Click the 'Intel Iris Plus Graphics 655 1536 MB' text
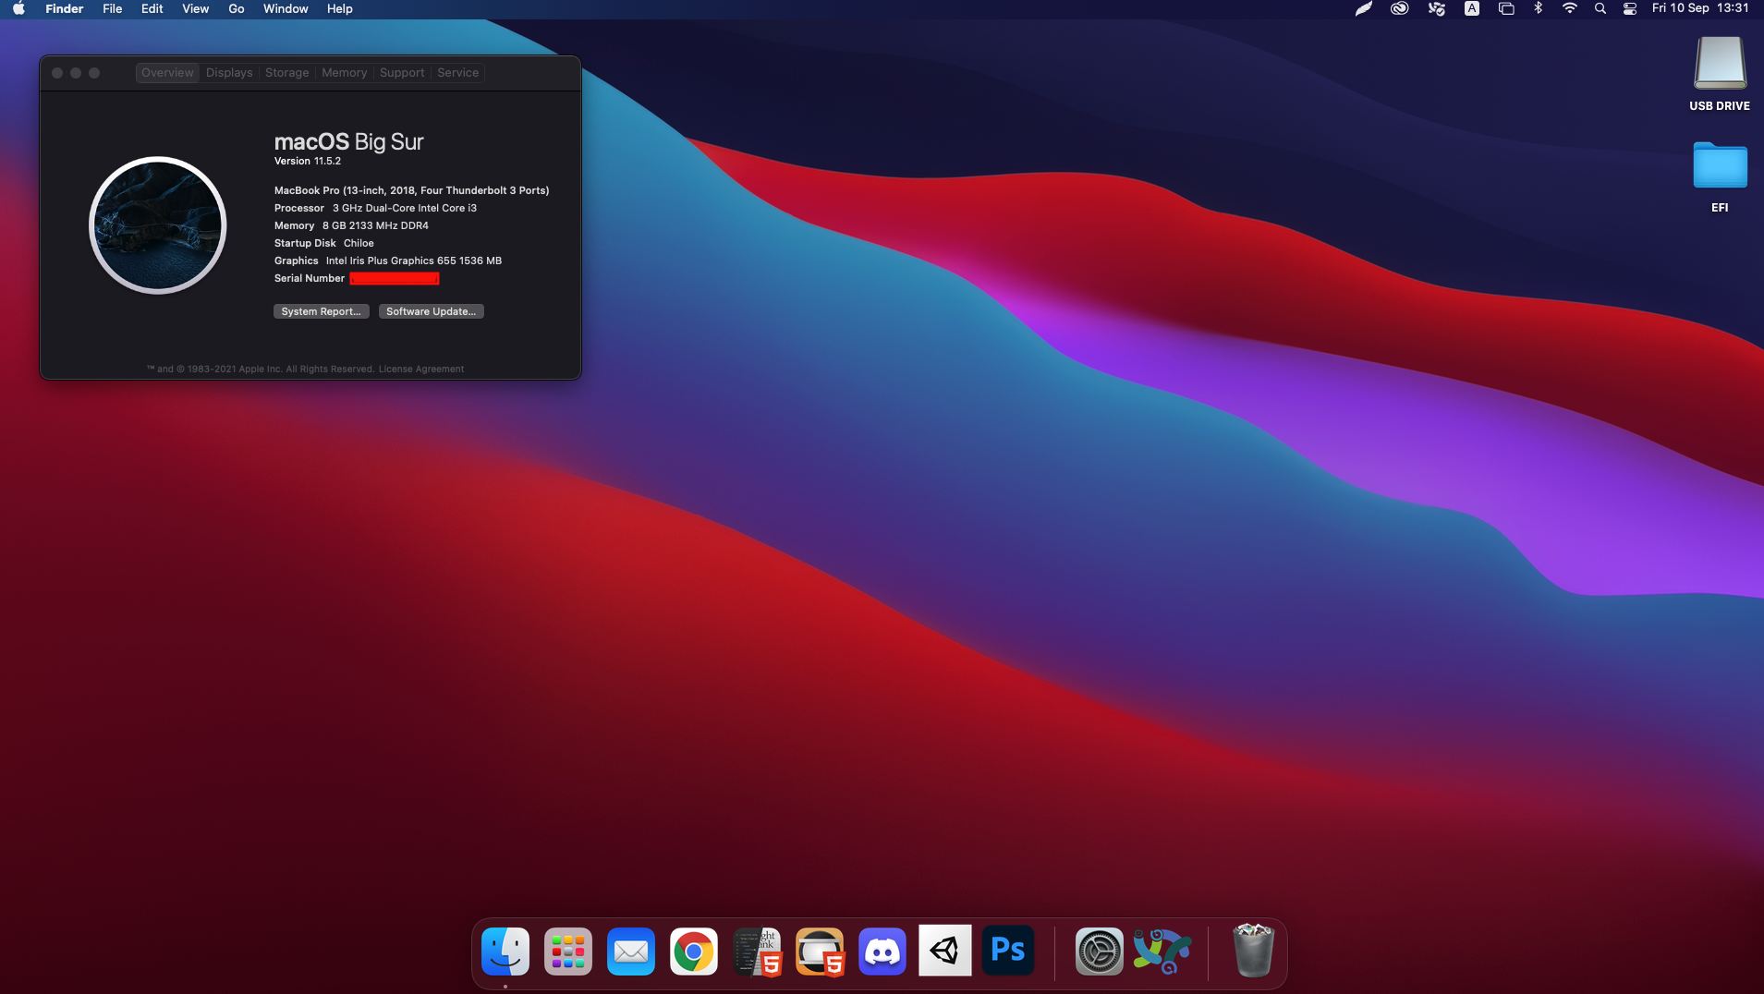Viewport: 1764px width, 994px height. pyautogui.click(x=414, y=261)
